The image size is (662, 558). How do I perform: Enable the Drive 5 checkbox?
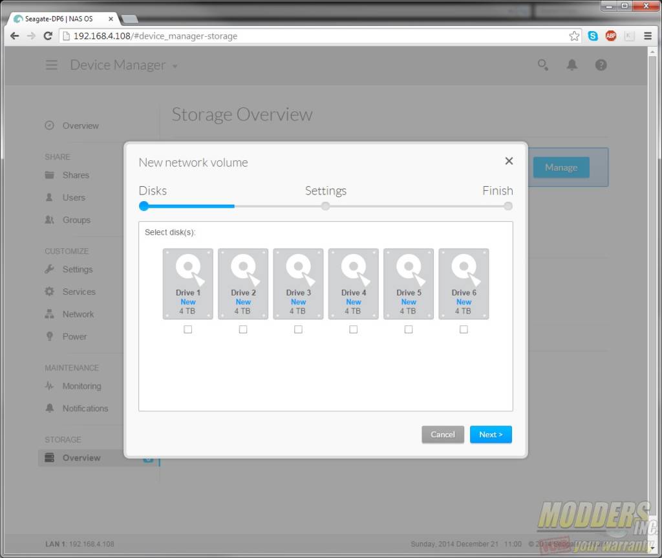[x=409, y=330]
